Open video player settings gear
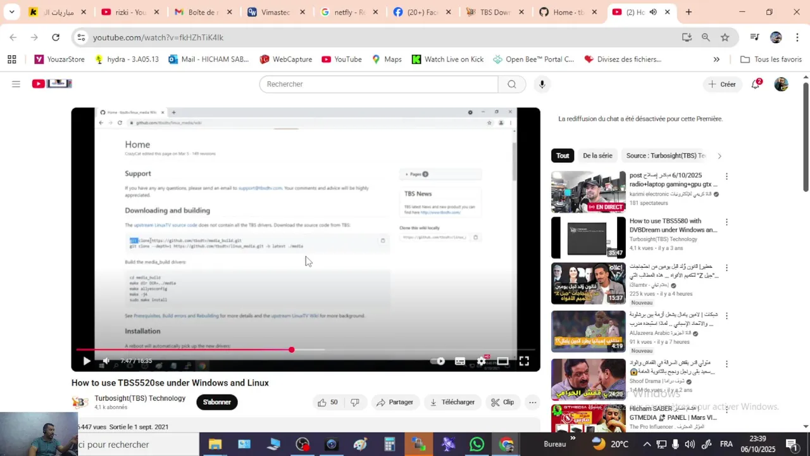The width and height of the screenshot is (810, 456). (x=482, y=361)
